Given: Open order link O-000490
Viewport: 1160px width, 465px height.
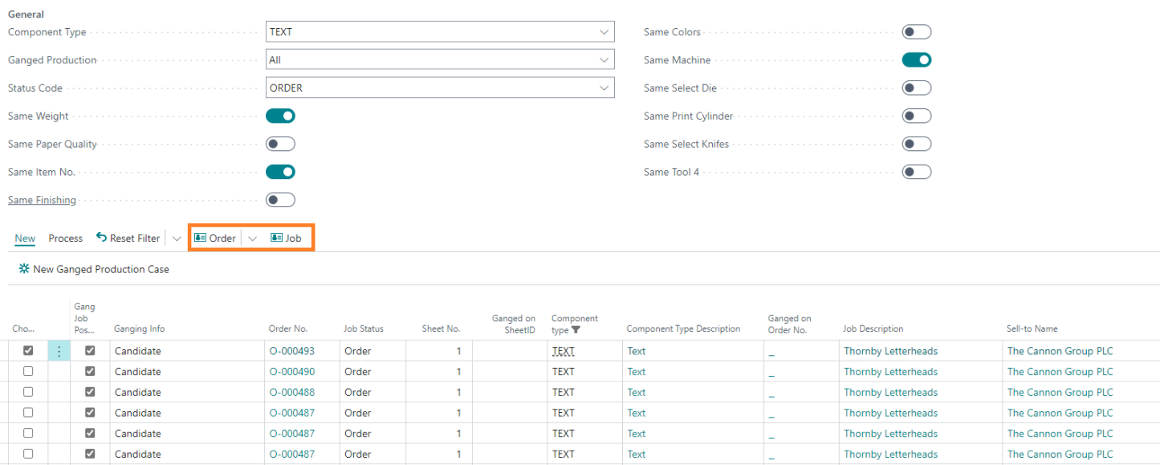Looking at the screenshot, I should pos(292,372).
